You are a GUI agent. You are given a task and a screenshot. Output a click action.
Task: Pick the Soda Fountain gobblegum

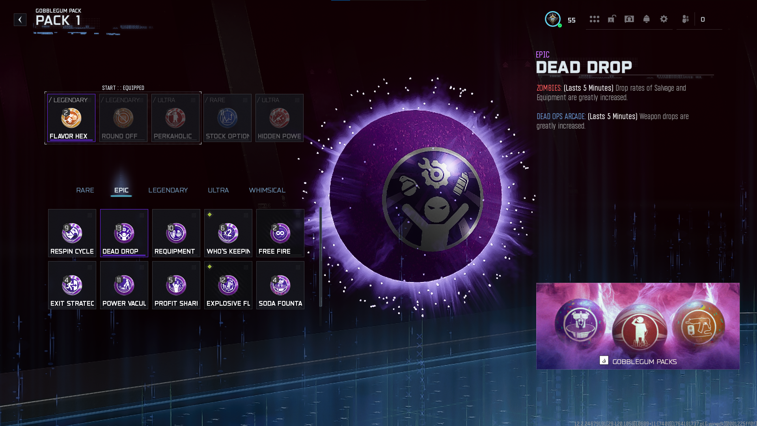[x=280, y=285]
